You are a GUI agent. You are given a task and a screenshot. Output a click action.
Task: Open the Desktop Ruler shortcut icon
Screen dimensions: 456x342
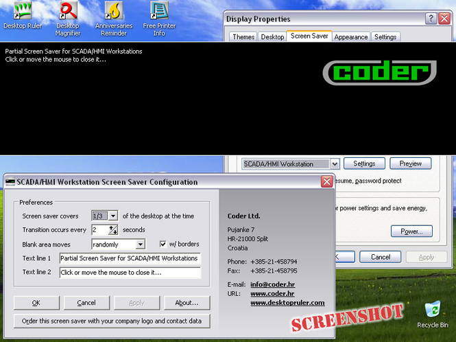pyautogui.click(x=23, y=12)
